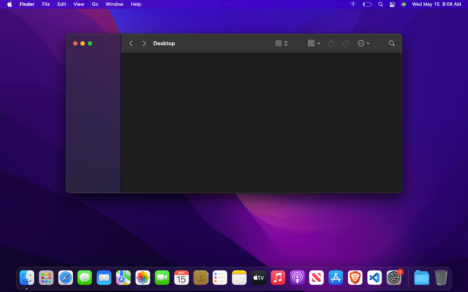Click the green zoom button on the Finder window
Image resolution: width=468 pixels, height=292 pixels.
coord(90,43)
